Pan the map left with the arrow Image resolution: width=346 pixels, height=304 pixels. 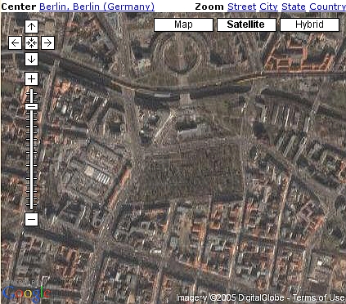point(15,42)
